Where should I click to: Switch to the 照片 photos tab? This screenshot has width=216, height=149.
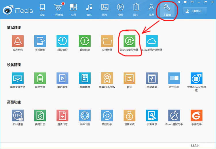pos(105,10)
